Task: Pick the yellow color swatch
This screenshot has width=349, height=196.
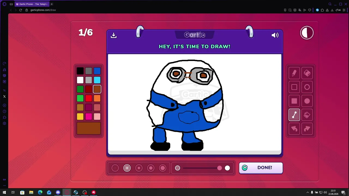Action: tap(80, 117)
